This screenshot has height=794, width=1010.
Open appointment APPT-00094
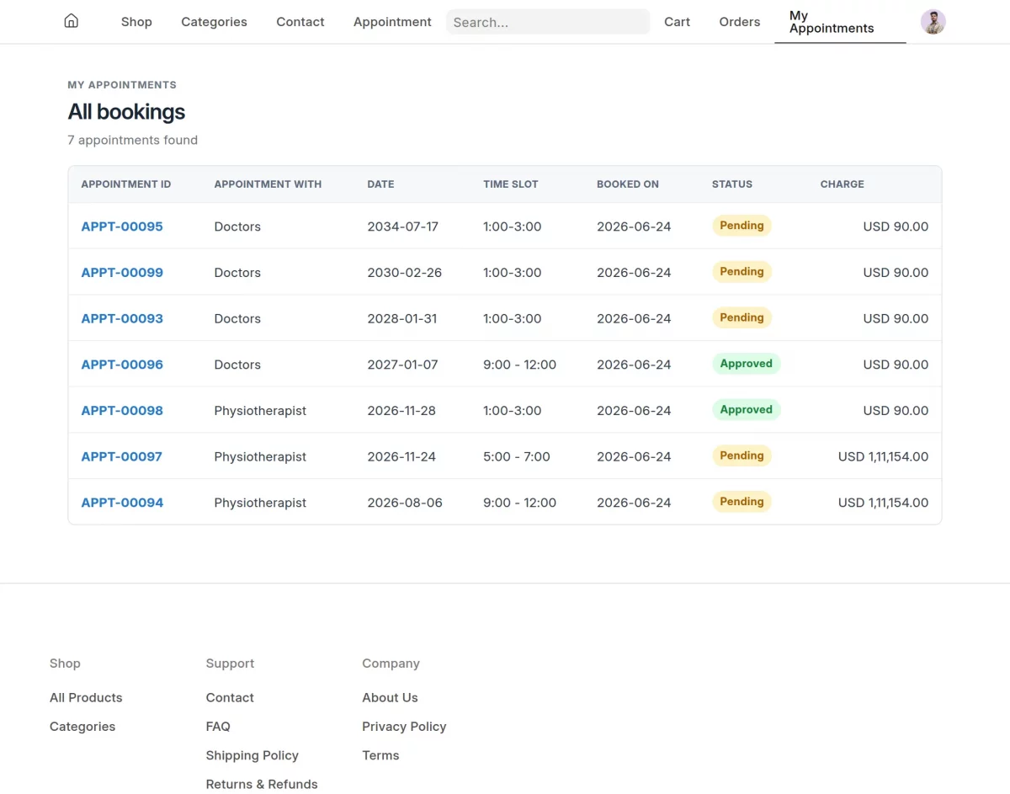(x=122, y=503)
